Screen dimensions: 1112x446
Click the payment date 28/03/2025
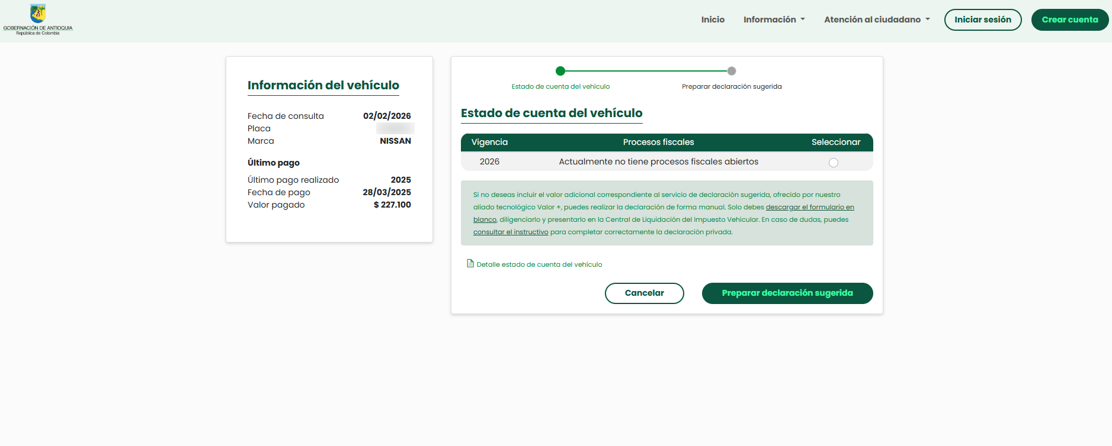pyautogui.click(x=387, y=192)
